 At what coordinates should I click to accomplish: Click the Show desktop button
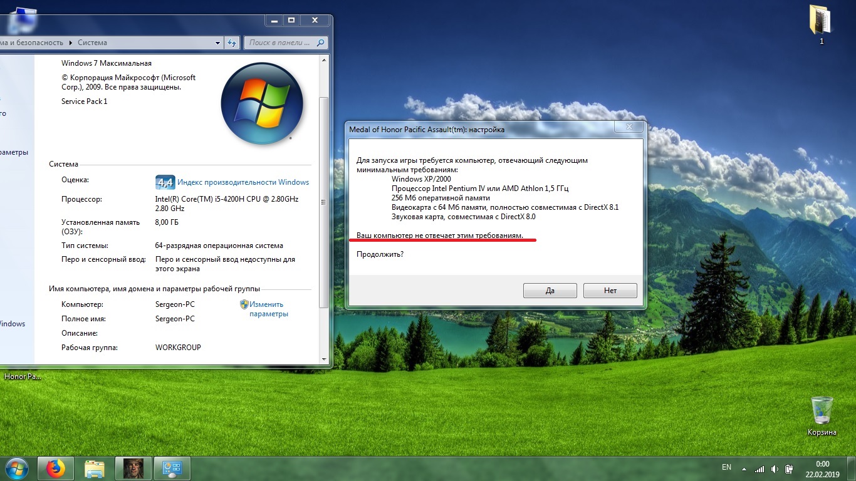(x=852, y=468)
